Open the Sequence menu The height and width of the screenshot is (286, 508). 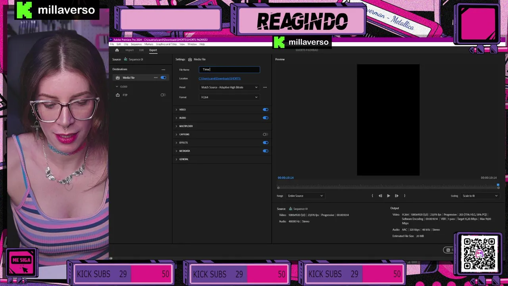136,44
